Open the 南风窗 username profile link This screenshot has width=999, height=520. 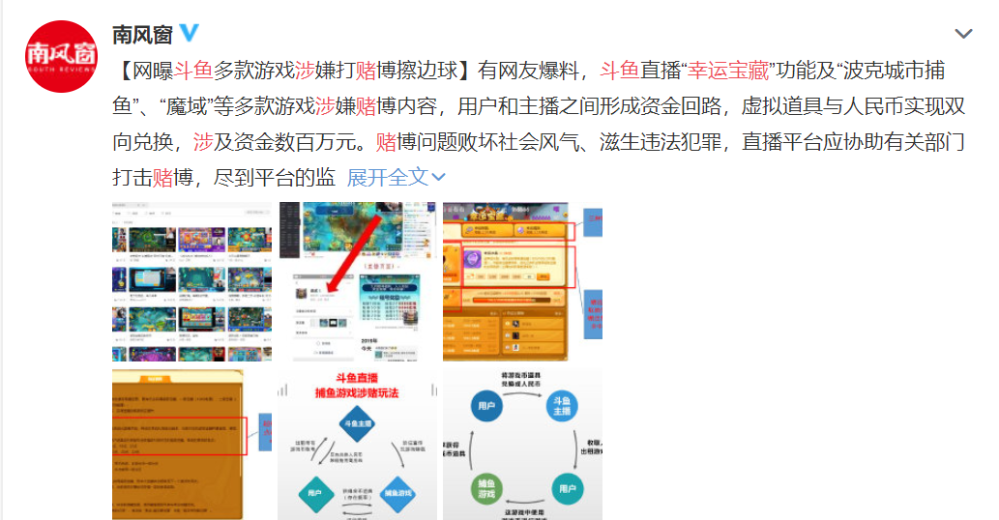click(x=142, y=34)
